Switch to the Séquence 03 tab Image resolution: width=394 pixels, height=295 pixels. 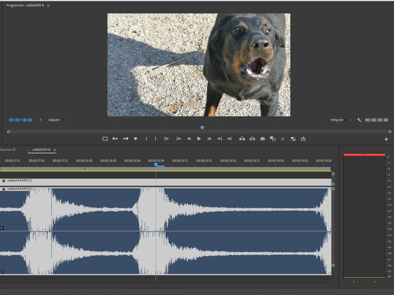(x=8, y=150)
